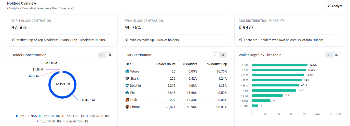This screenshot has width=350, height=126.
Task: Click the Shrimp tier icon
Action: click(127, 107)
